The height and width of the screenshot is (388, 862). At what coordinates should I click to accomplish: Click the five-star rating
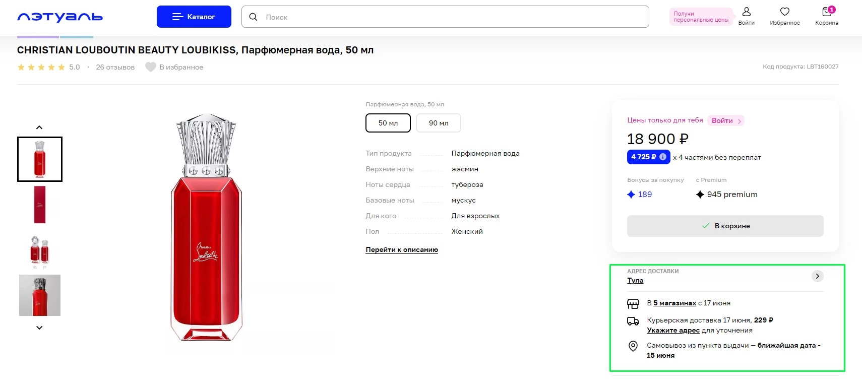point(41,67)
